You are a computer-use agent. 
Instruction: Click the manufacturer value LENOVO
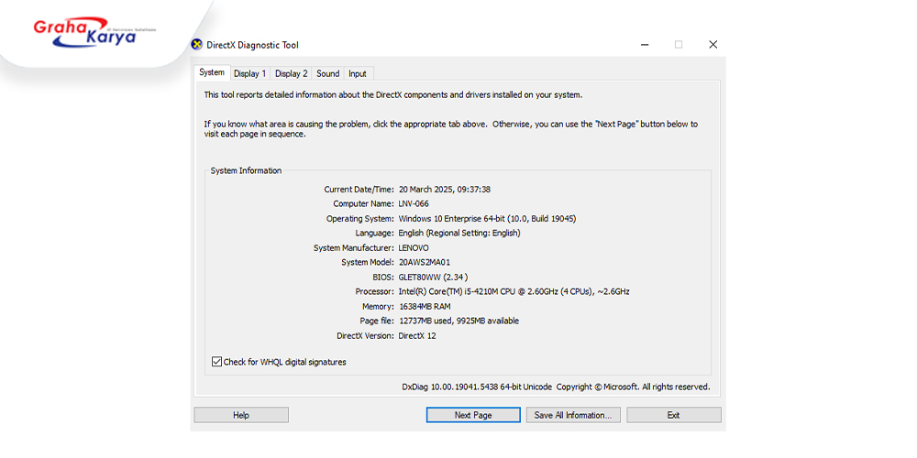click(414, 247)
